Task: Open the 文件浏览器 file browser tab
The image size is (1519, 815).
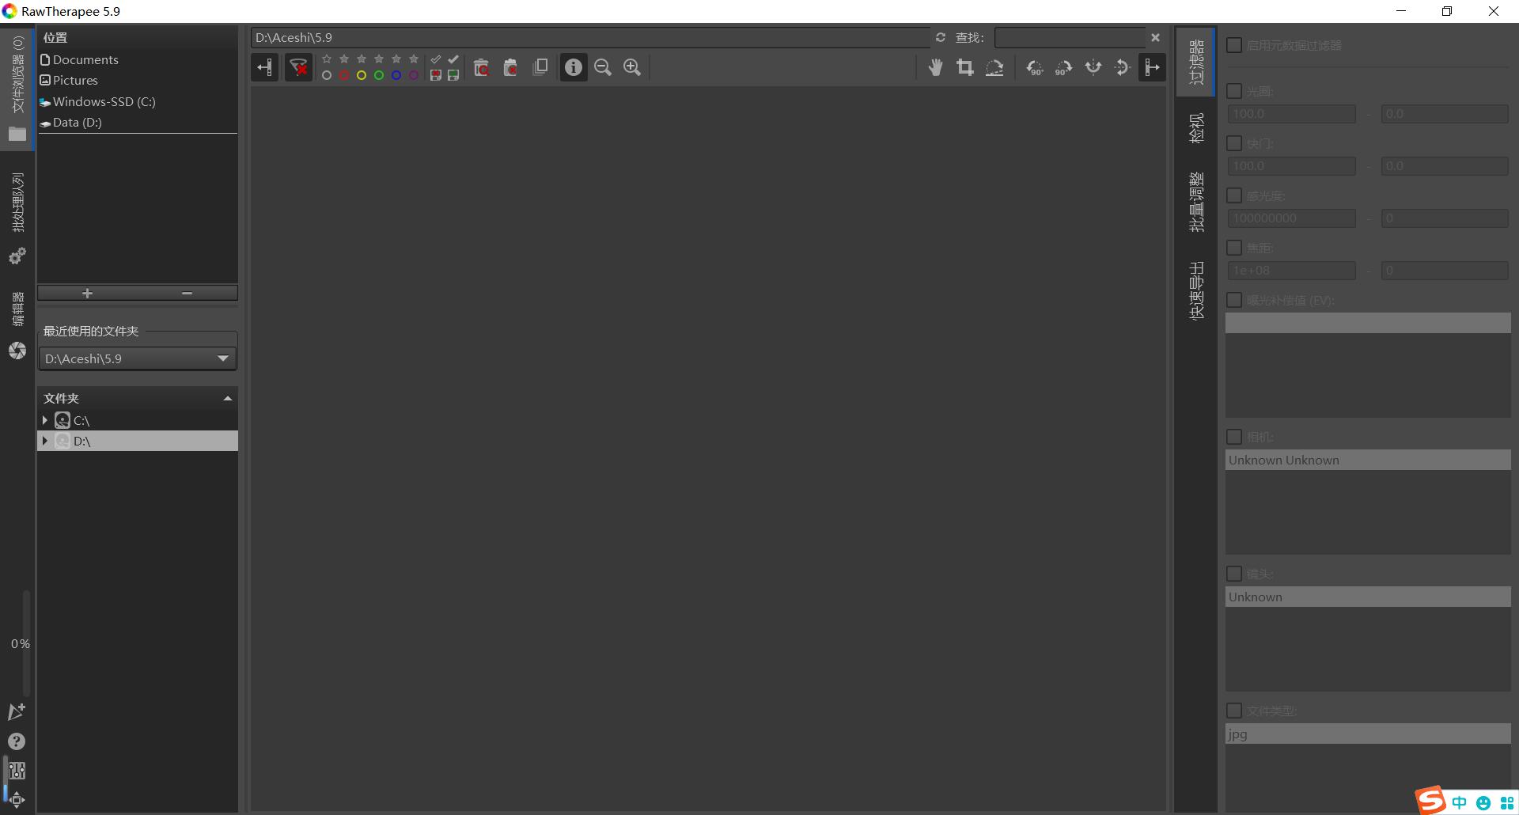Action: point(17,89)
